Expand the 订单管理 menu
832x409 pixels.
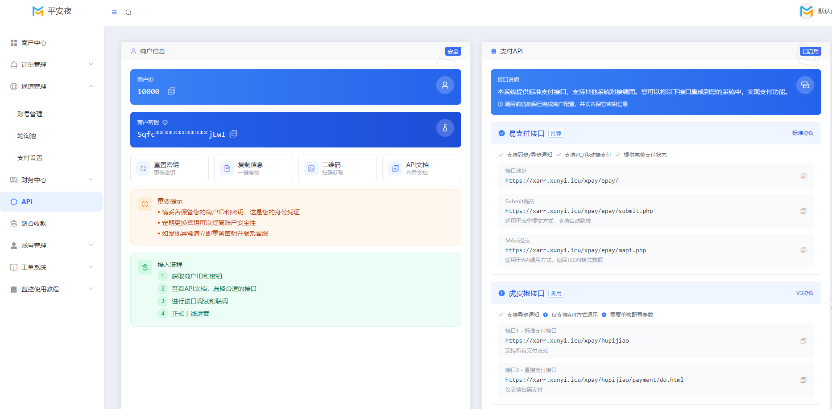(x=52, y=65)
